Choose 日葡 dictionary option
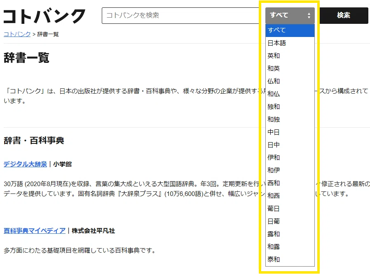370x274 pixels. pos(290,221)
